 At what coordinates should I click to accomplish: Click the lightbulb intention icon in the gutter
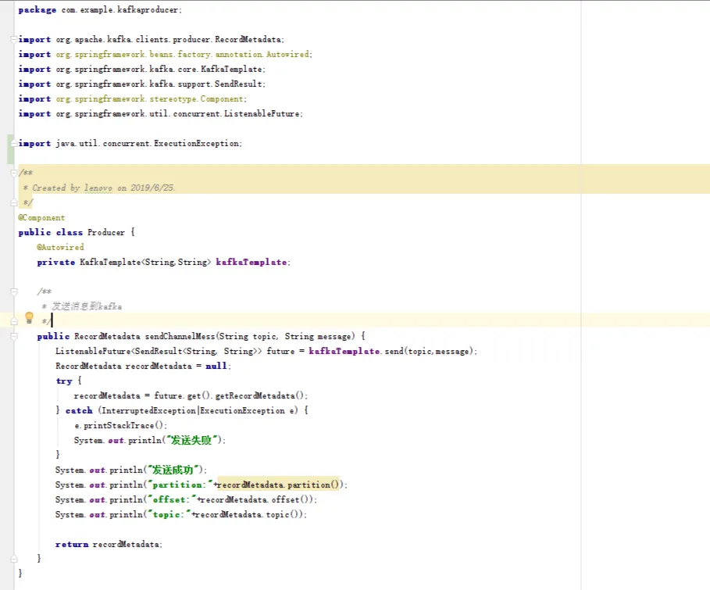pyautogui.click(x=29, y=317)
